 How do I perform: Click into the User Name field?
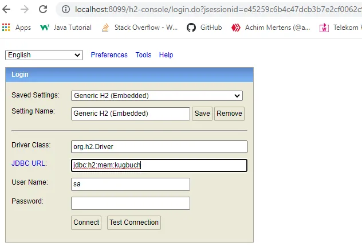131,184
